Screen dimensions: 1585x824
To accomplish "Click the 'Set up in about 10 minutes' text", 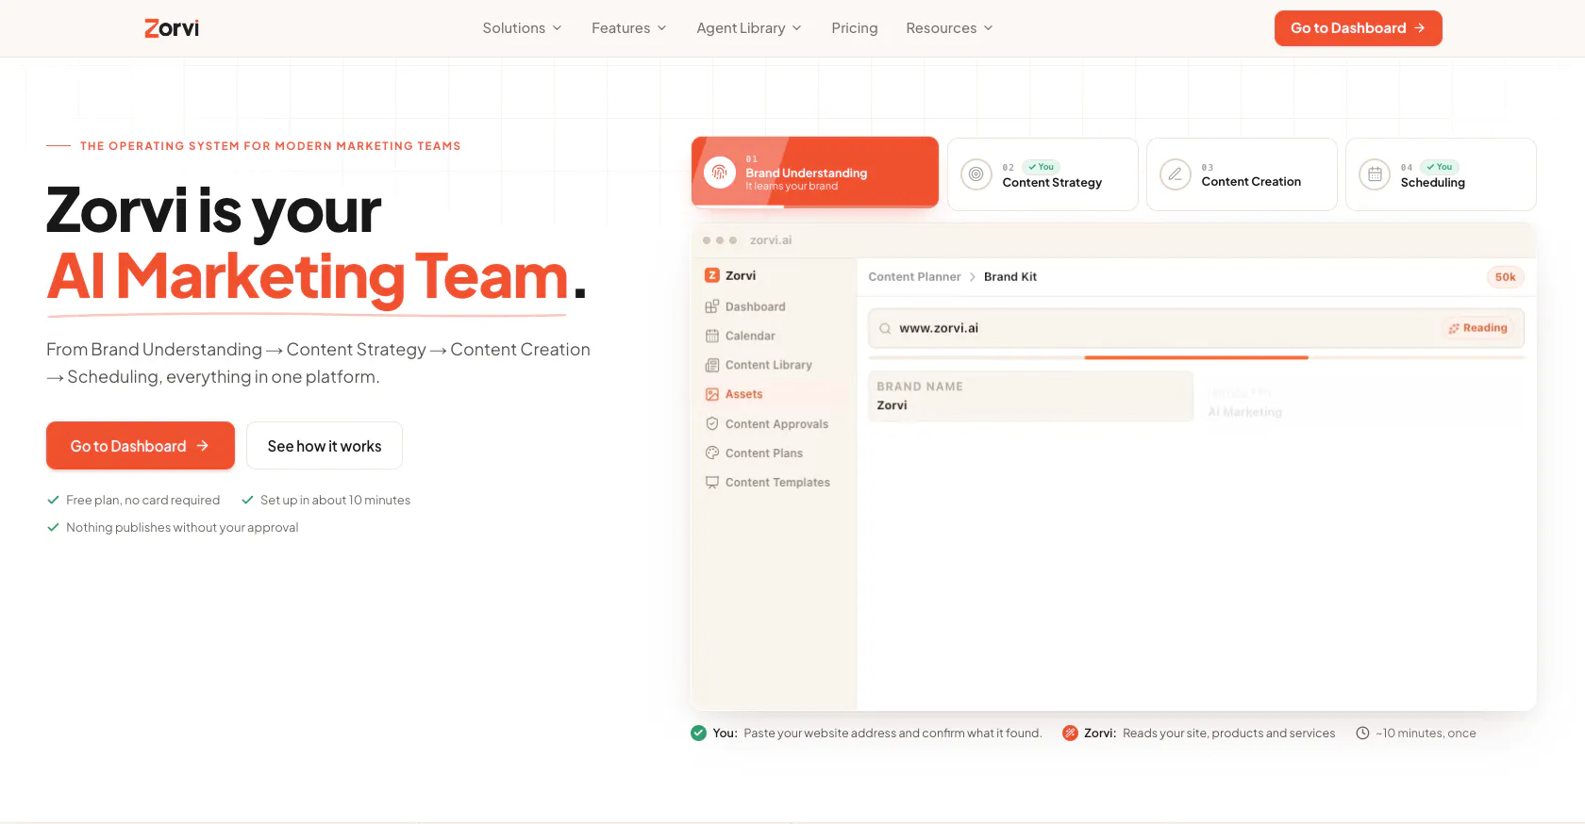I will 335,501.
